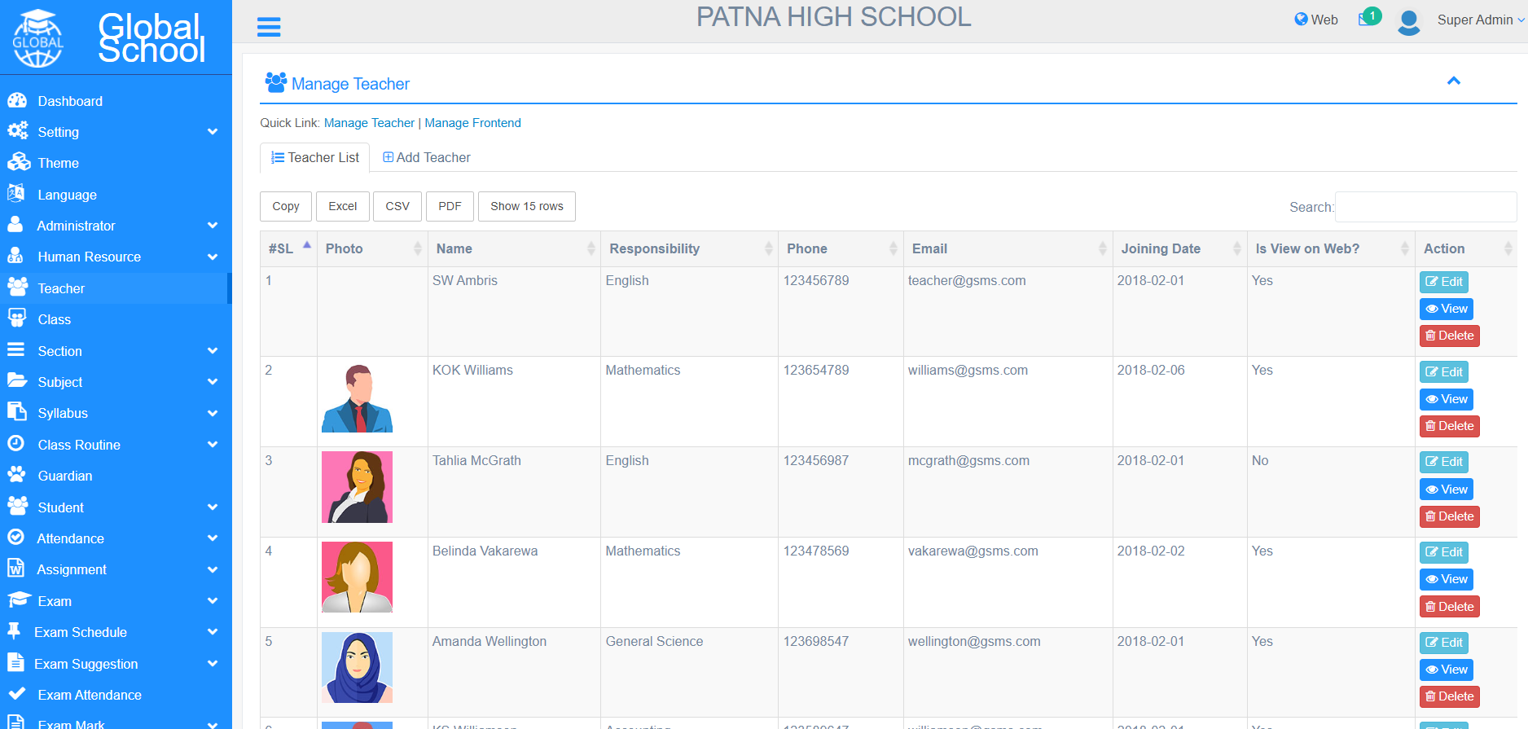Click the Copy export button

286,206
